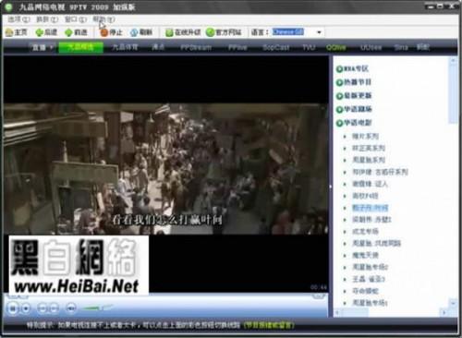The image size is (462, 338).
Task: Switch to the PPlive tab
Action: tap(237, 47)
